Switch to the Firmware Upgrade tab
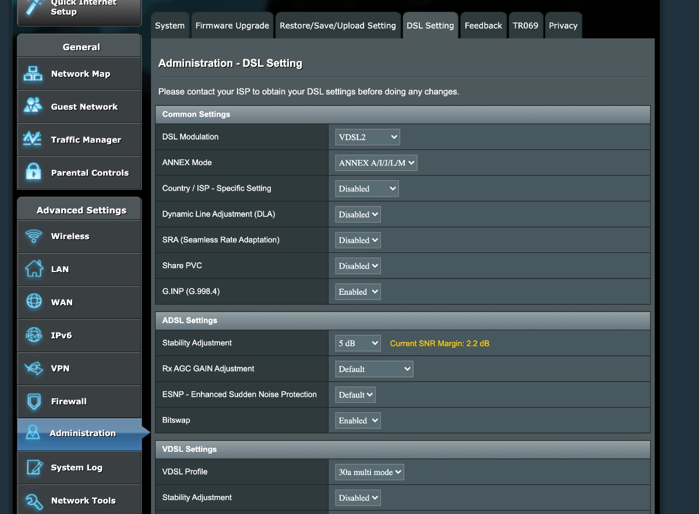The image size is (699, 514). tap(232, 26)
